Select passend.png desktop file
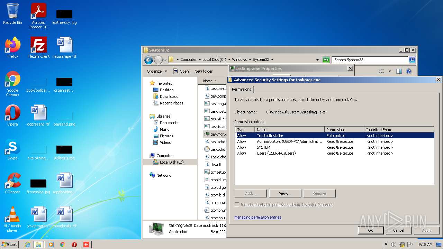Viewport: 443px width, 249px height. coord(64,118)
